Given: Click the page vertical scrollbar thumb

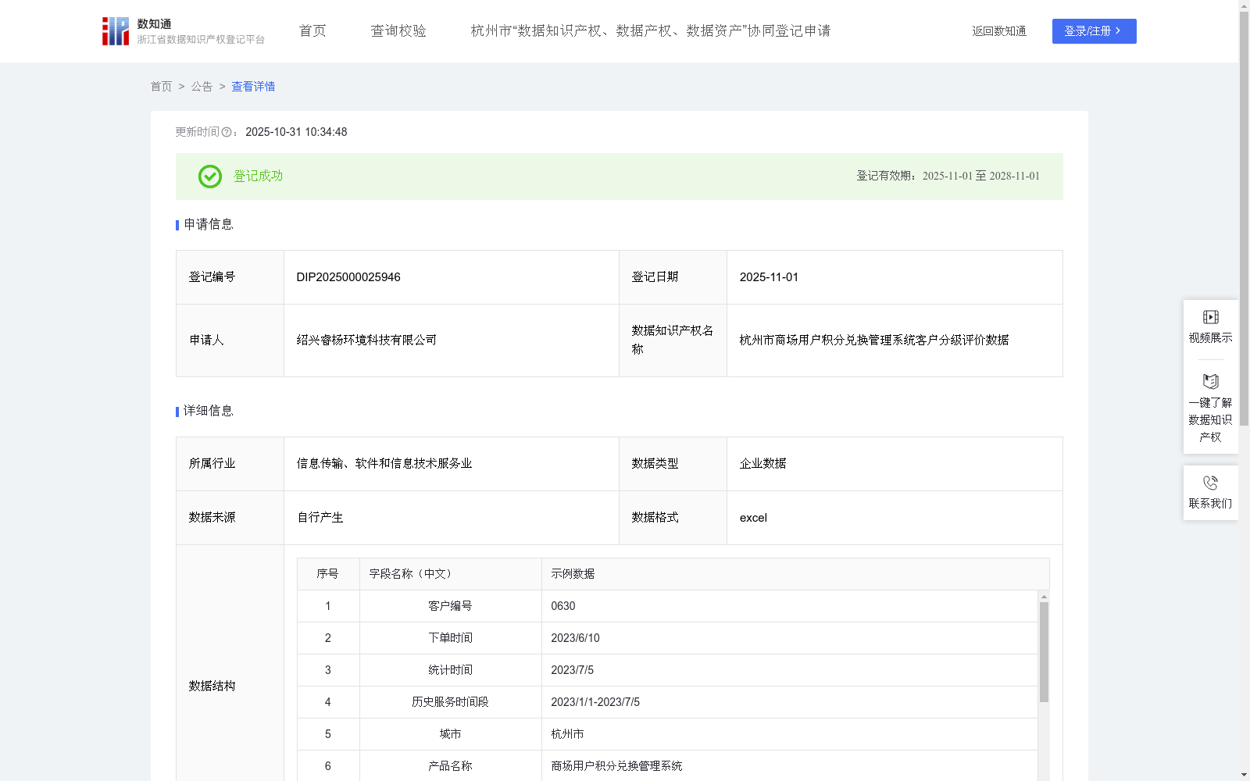Looking at the screenshot, I should point(1245,219).
